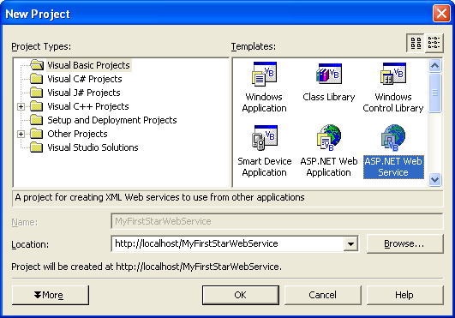Click the Setup and Deployment Projects folder icon

pyautogui.click(x=37, y=119)
